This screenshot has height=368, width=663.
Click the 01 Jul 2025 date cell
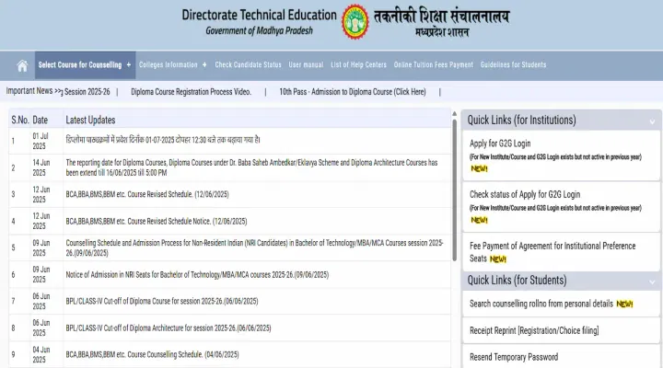coord(41,141)
